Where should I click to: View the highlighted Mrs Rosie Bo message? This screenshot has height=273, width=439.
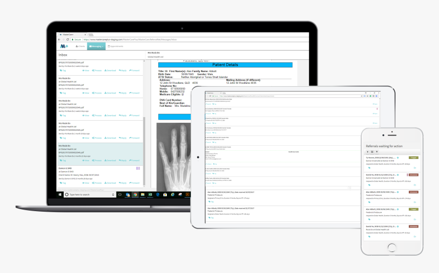pyautogui.click(x=86, y=161)
